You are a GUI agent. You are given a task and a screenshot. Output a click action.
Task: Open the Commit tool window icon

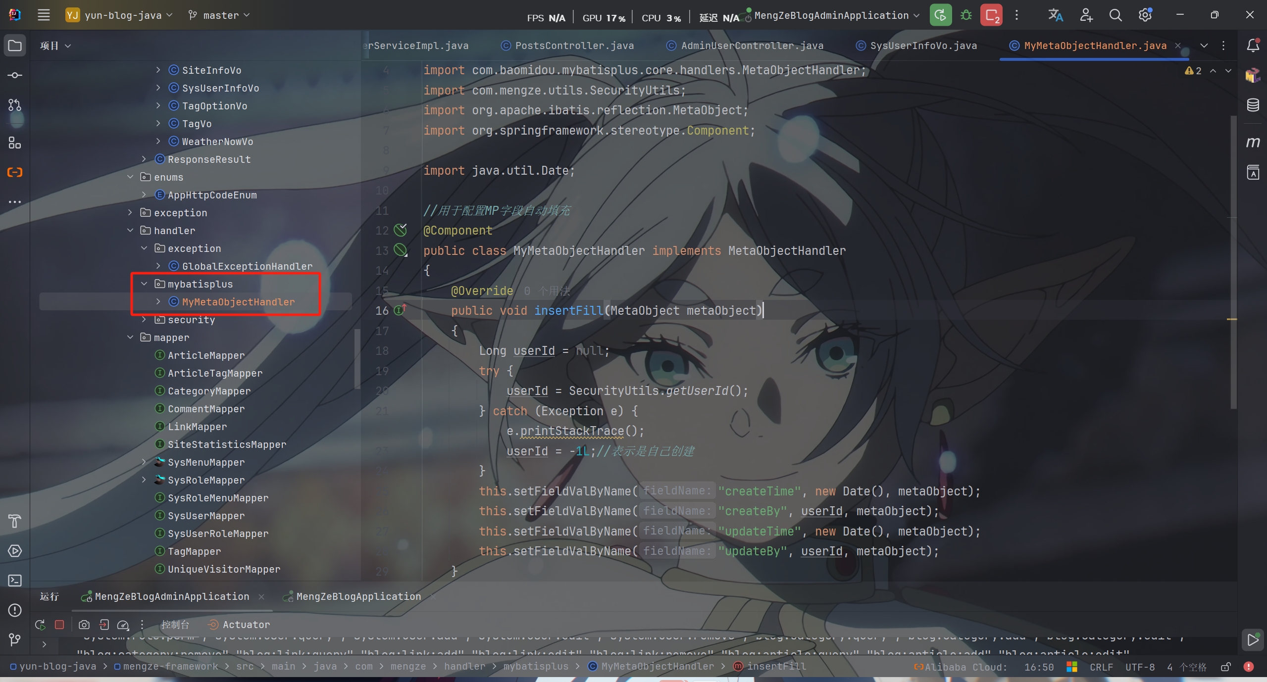pos(15,75)
